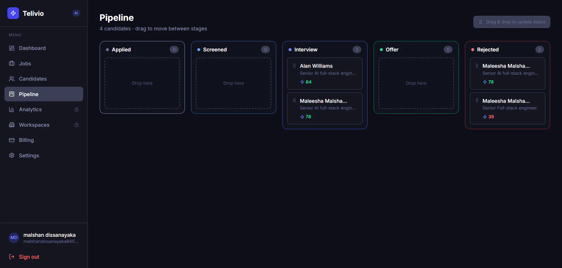This screenshot has height=268, width=562.
Task: Click lightning icon beside score 35
Action: click(485, 117)
